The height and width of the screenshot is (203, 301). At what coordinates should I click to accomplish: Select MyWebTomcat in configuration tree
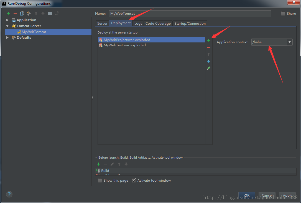tap(49, 32)
